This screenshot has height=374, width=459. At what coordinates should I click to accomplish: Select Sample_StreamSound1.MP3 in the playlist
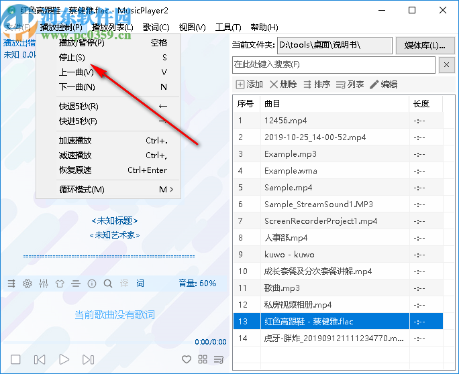[x=338, y=204]
